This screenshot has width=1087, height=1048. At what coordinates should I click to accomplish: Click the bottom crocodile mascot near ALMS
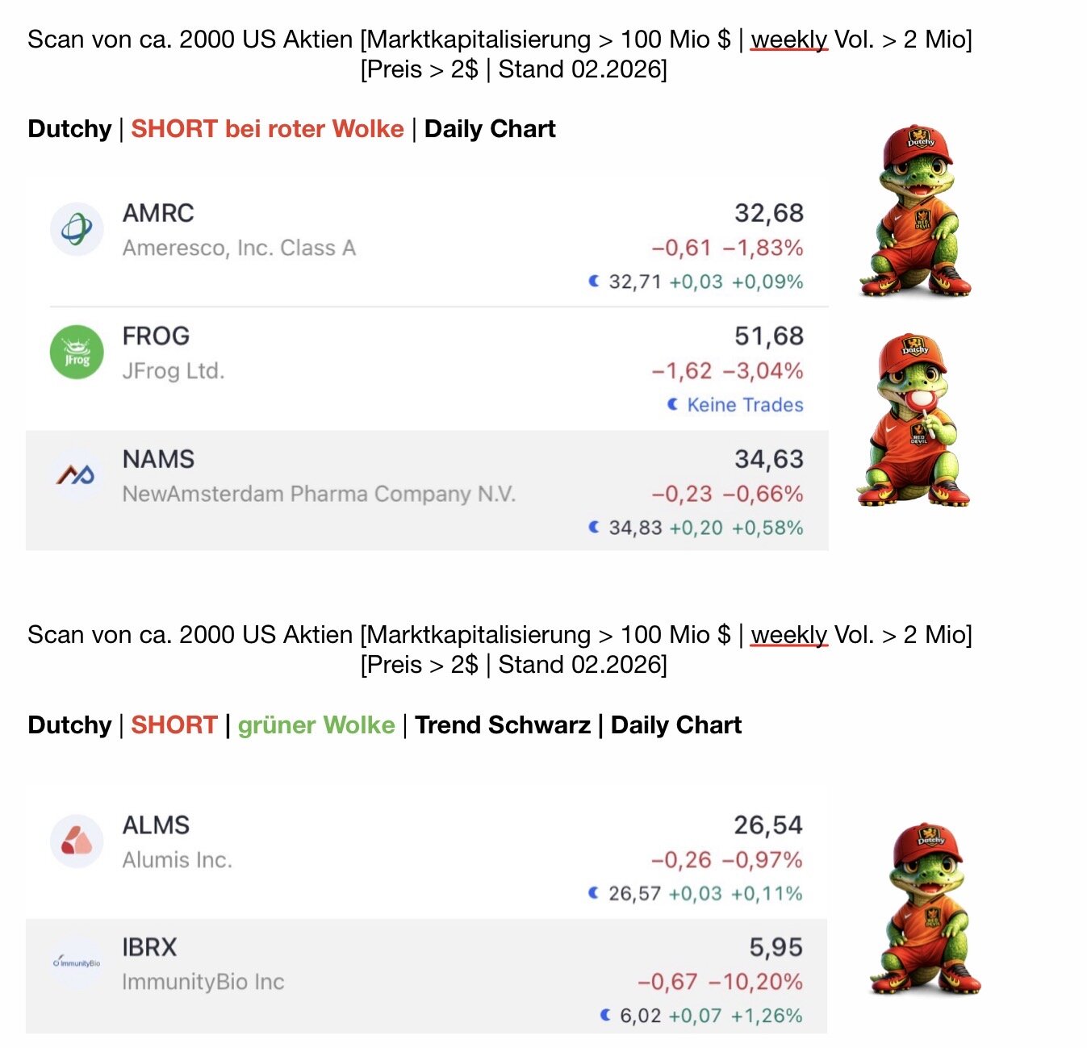pyautogui.click(x=927, y=909)
